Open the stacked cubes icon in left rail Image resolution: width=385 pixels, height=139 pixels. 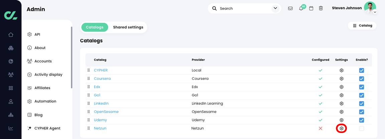tap(11, 48)
